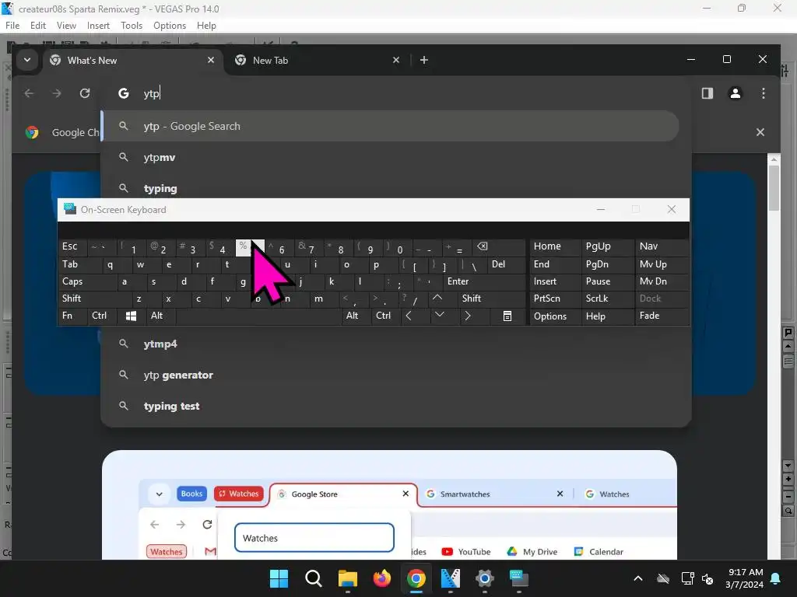The image size is (797, 597).
Task: Open Chrome tab search dropdown arrow
Action: [x=27, y=60]
